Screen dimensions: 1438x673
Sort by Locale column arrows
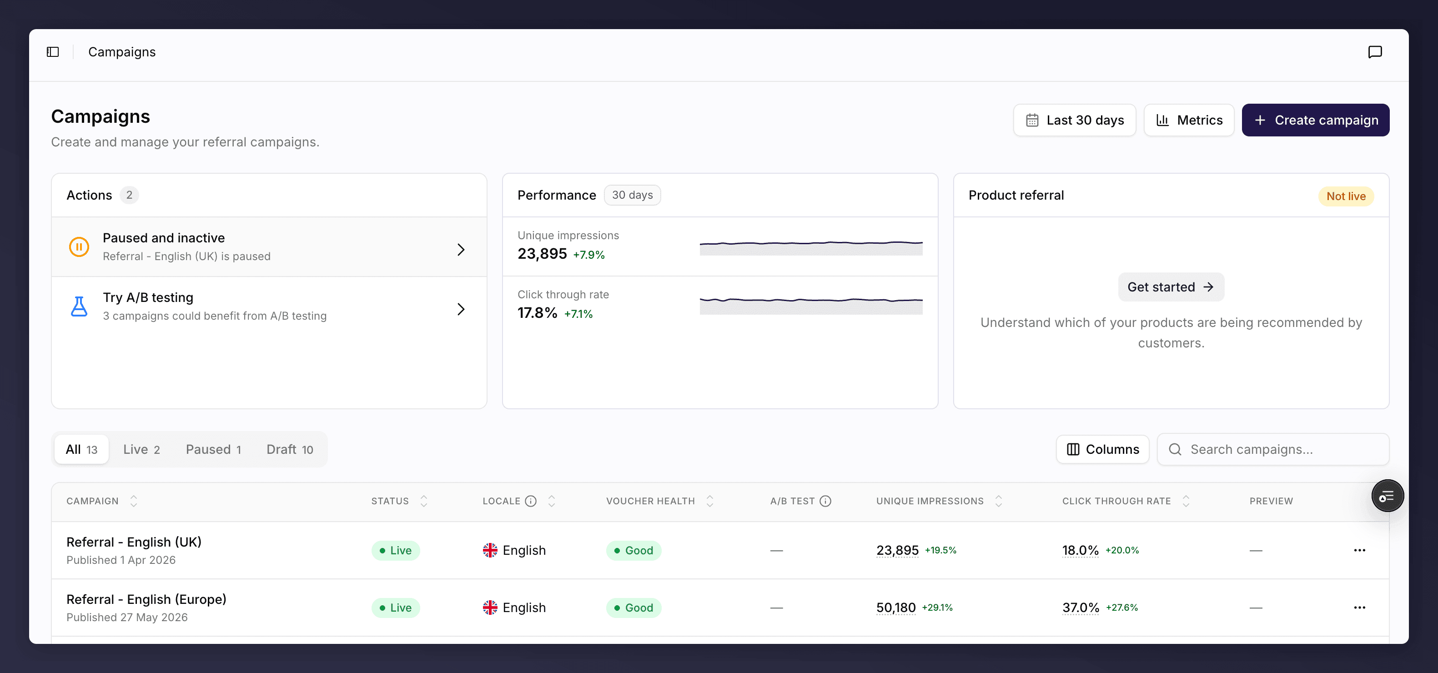pyautogui.click(x=552, y=501)
